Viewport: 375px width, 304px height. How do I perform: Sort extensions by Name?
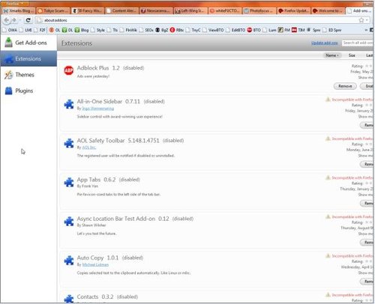[x=331, y=55]
